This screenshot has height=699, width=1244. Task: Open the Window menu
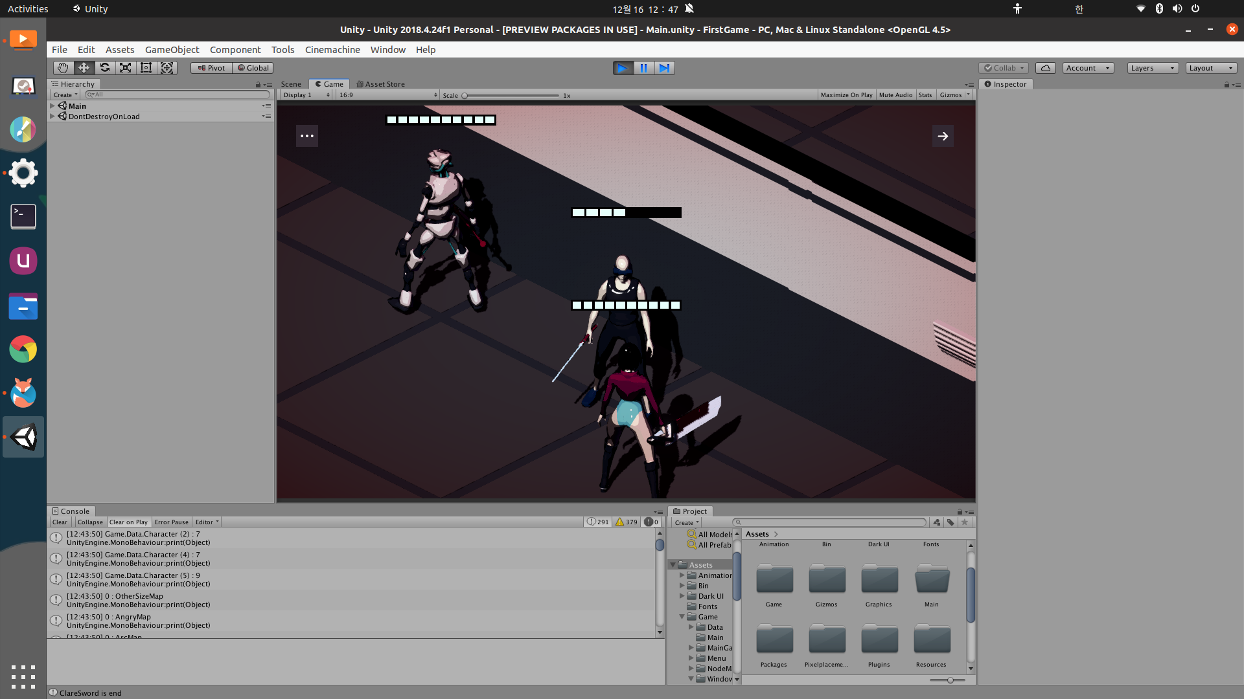click(388, 50)
